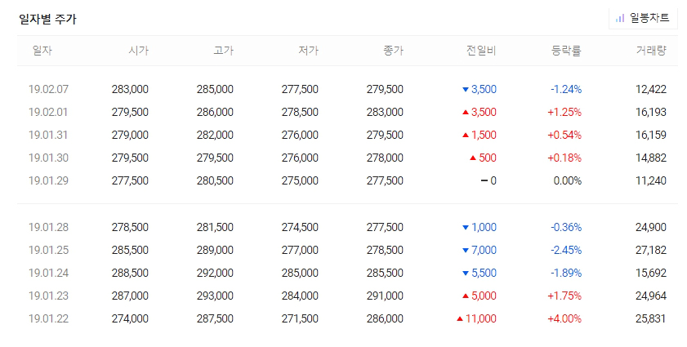
Task: Click the 고가 column header
Action: [x=224, y=51]
